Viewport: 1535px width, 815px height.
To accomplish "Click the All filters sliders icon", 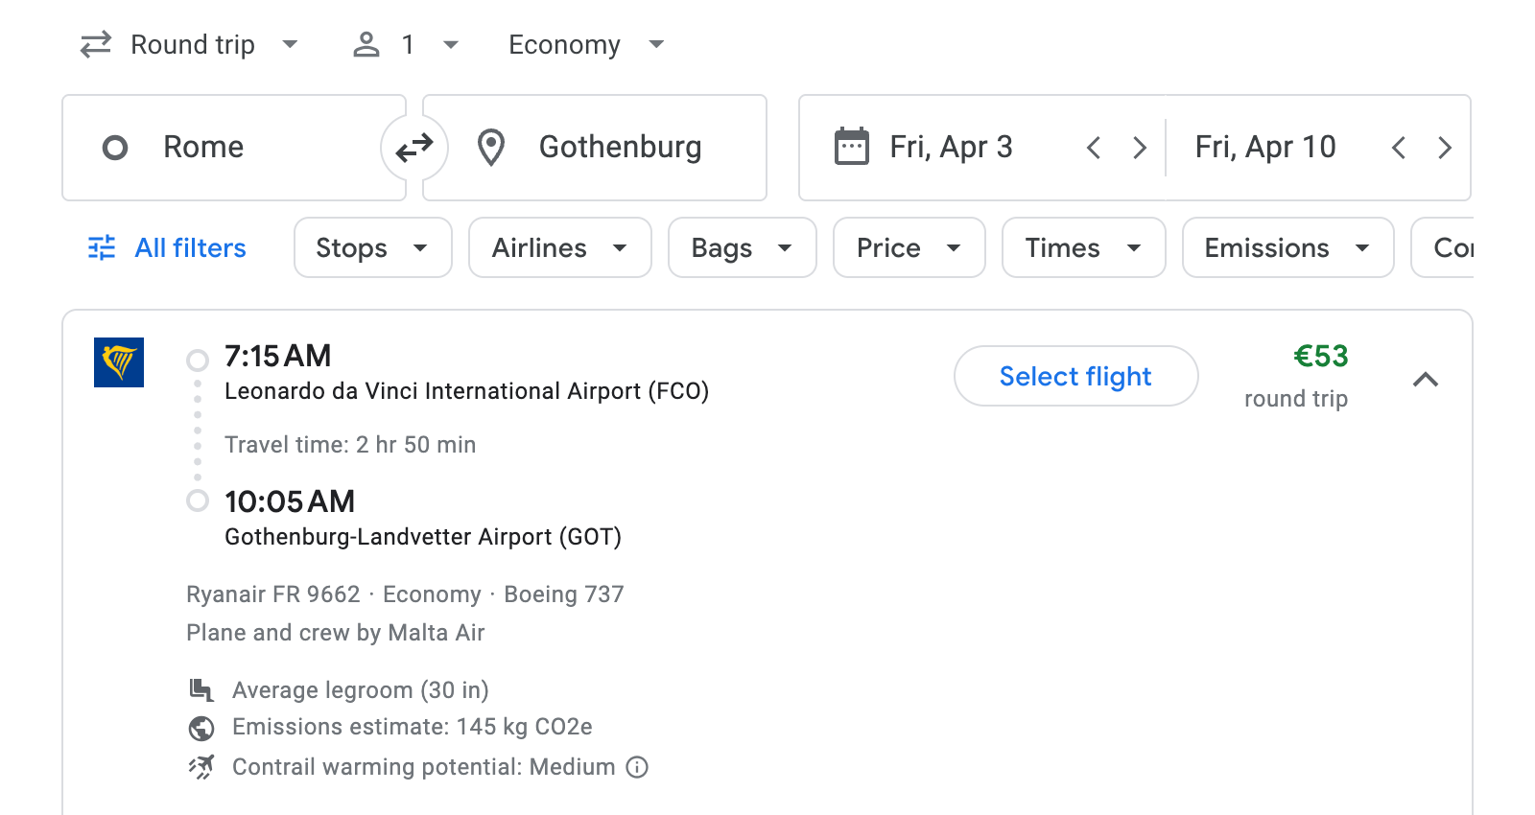I will pos(100,247).
